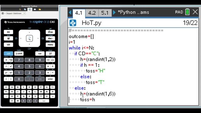Viewport: 201px width, 113px height.
Task: Click the var key
Action: coord(40,54)
